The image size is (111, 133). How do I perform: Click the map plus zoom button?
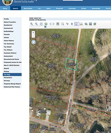(33, 33)
